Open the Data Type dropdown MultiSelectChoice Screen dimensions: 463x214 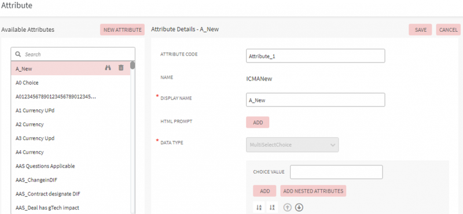(x=292, y=145)
